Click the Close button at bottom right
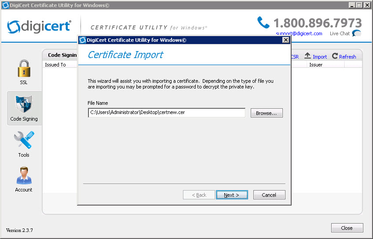The width and height of the screenshot is (373, 239). click(347, 228)
